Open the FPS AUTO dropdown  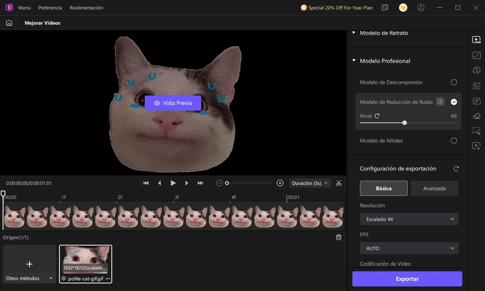(x=409, y=249)
